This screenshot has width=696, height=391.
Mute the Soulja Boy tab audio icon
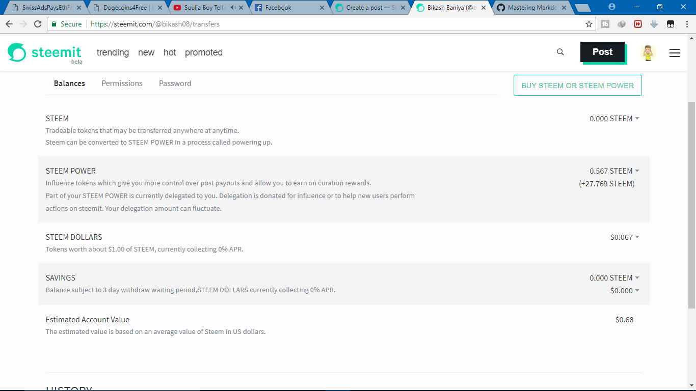pyautogui.click(x=233, y=8)
